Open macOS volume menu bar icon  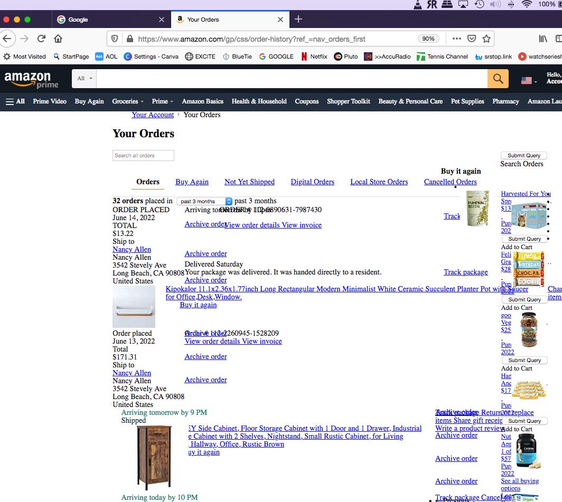pos(495,4)
